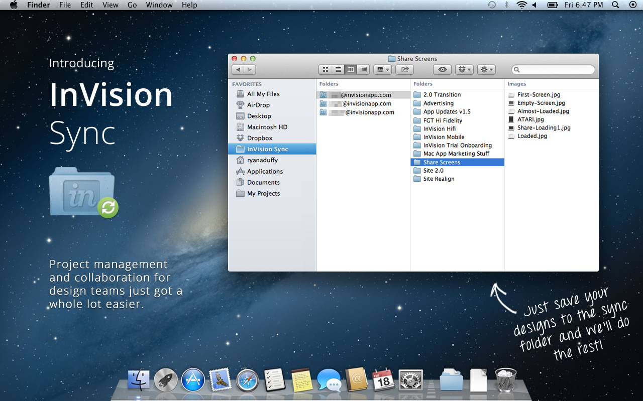Open Spotlight search in menu bar
The width and height of the screenshot is (643, 401).
coord(615,5)
